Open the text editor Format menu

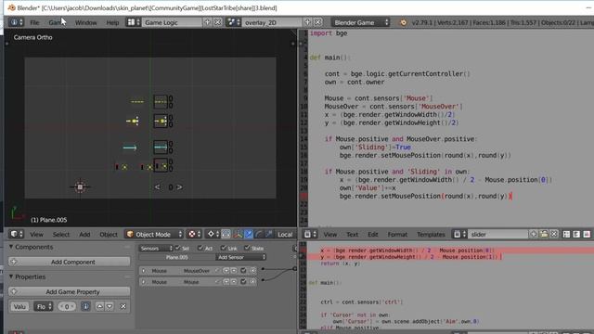click(397, 235)
